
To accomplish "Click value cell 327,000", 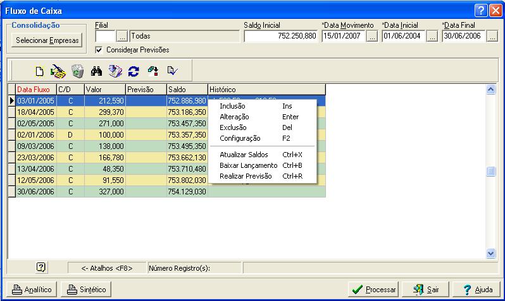I will pos(105,191).
